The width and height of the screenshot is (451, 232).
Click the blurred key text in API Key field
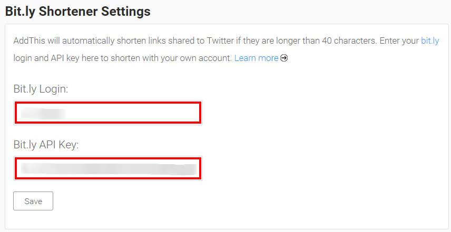pyautogui.click(x=109, y=169)
